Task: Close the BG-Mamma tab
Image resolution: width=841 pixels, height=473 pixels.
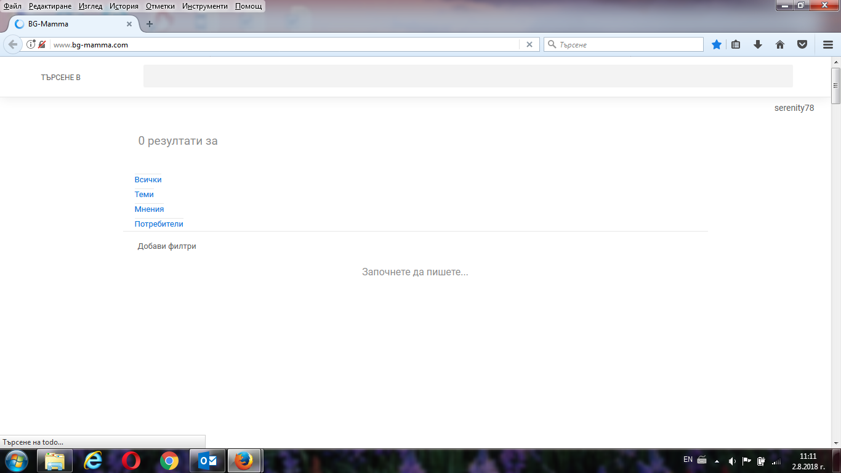Action: pyautogui.click(x=129, y=24)
